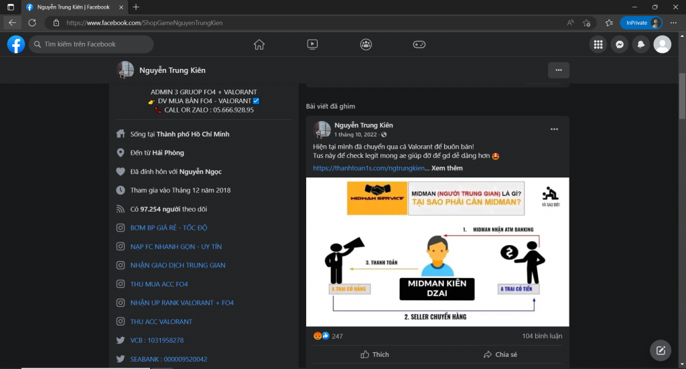Open the Facebook Home feed icon
This screenshot has height=369, width=686.
[x=259, y=44]
